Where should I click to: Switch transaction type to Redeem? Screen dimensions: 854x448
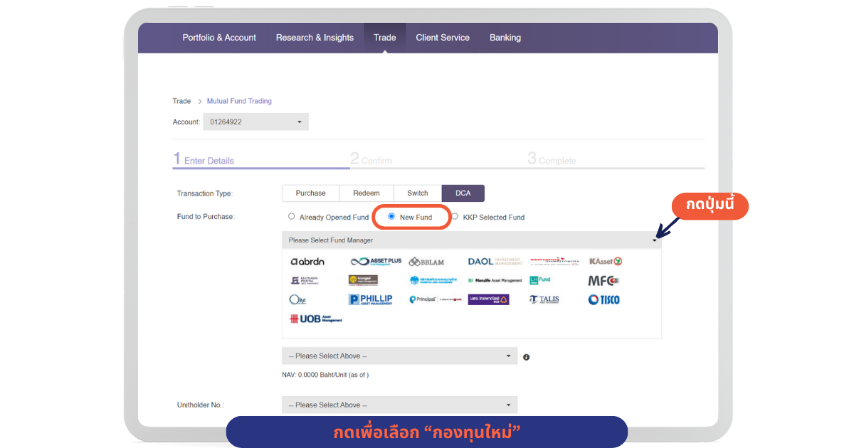click(x=367, y=193)
